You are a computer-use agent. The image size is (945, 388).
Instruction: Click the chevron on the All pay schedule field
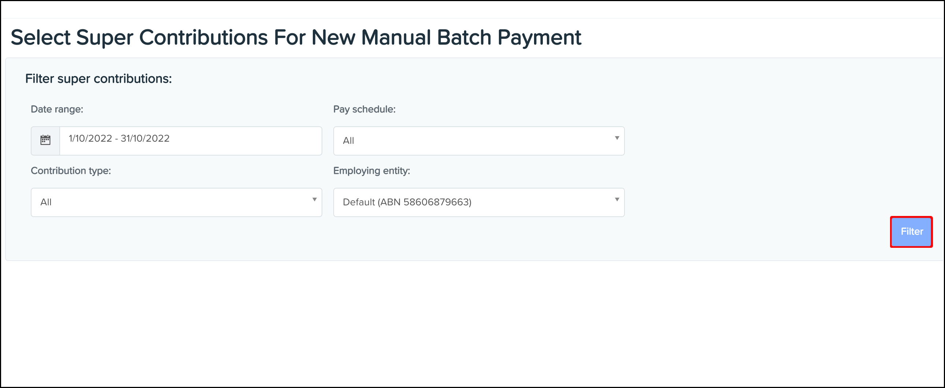[617, 141]
